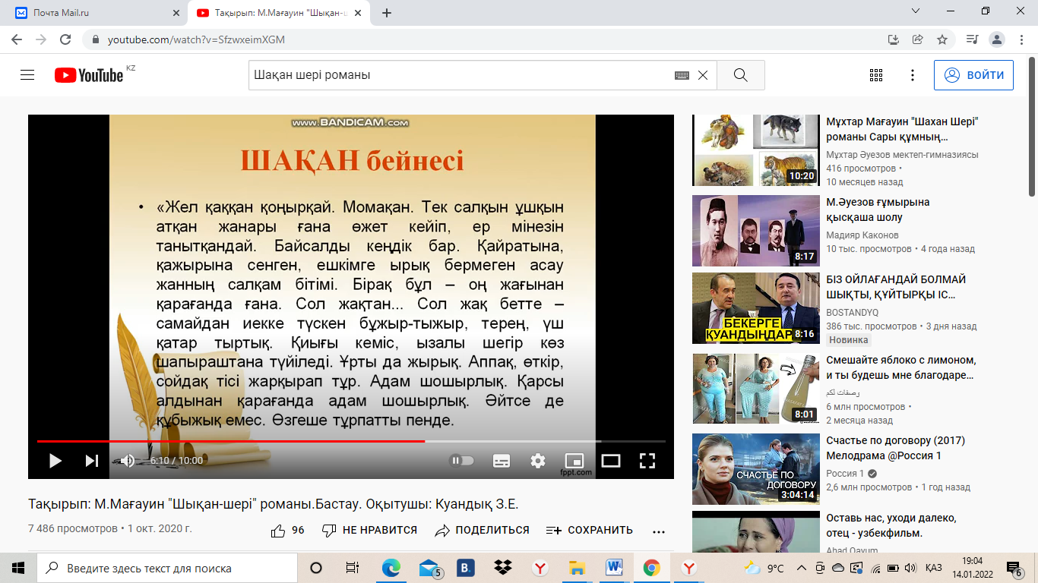Install the YouTube app from address bar
Viewport: 1038px width, 583px height.
coord(894,39)
